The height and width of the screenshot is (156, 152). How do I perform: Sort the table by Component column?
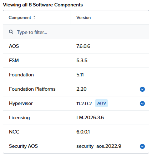tap(34, 17)
